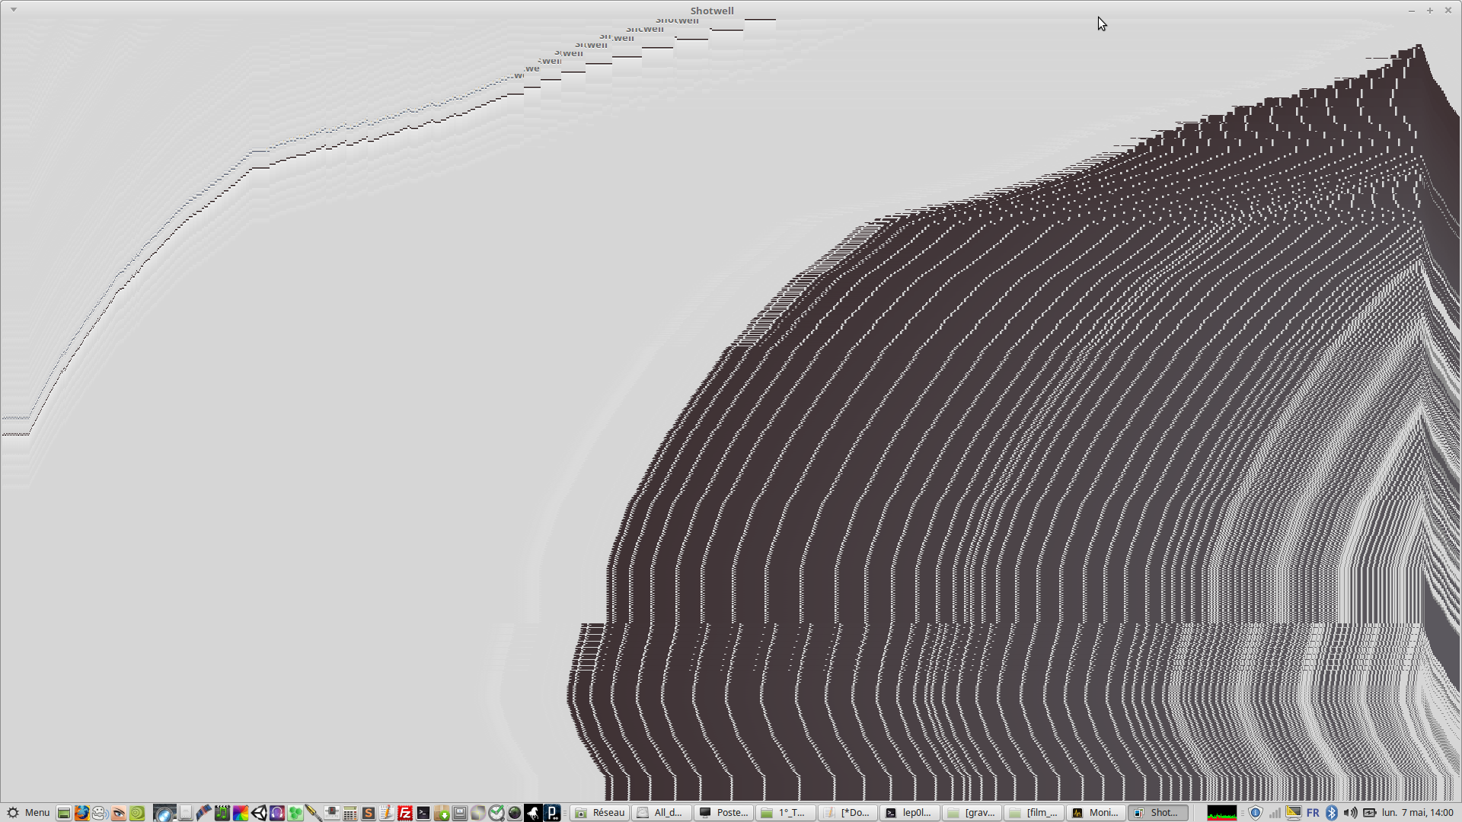The width and height of the screenshot is (1462, 822).
Task: Switch to the Moni... taskbar window
Action: pyautogui.click(x=1095, y=813)
